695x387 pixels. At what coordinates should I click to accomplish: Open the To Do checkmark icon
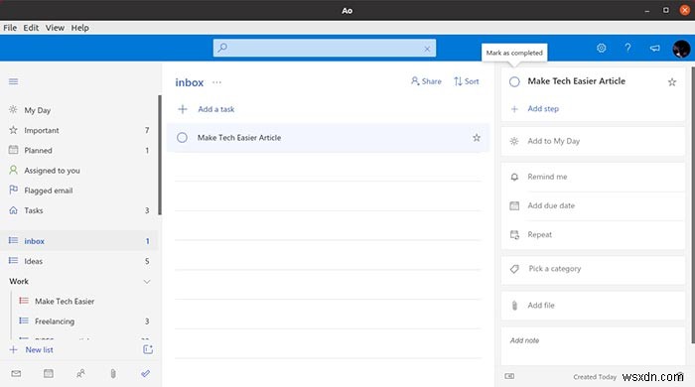click(x=145, y=374)
